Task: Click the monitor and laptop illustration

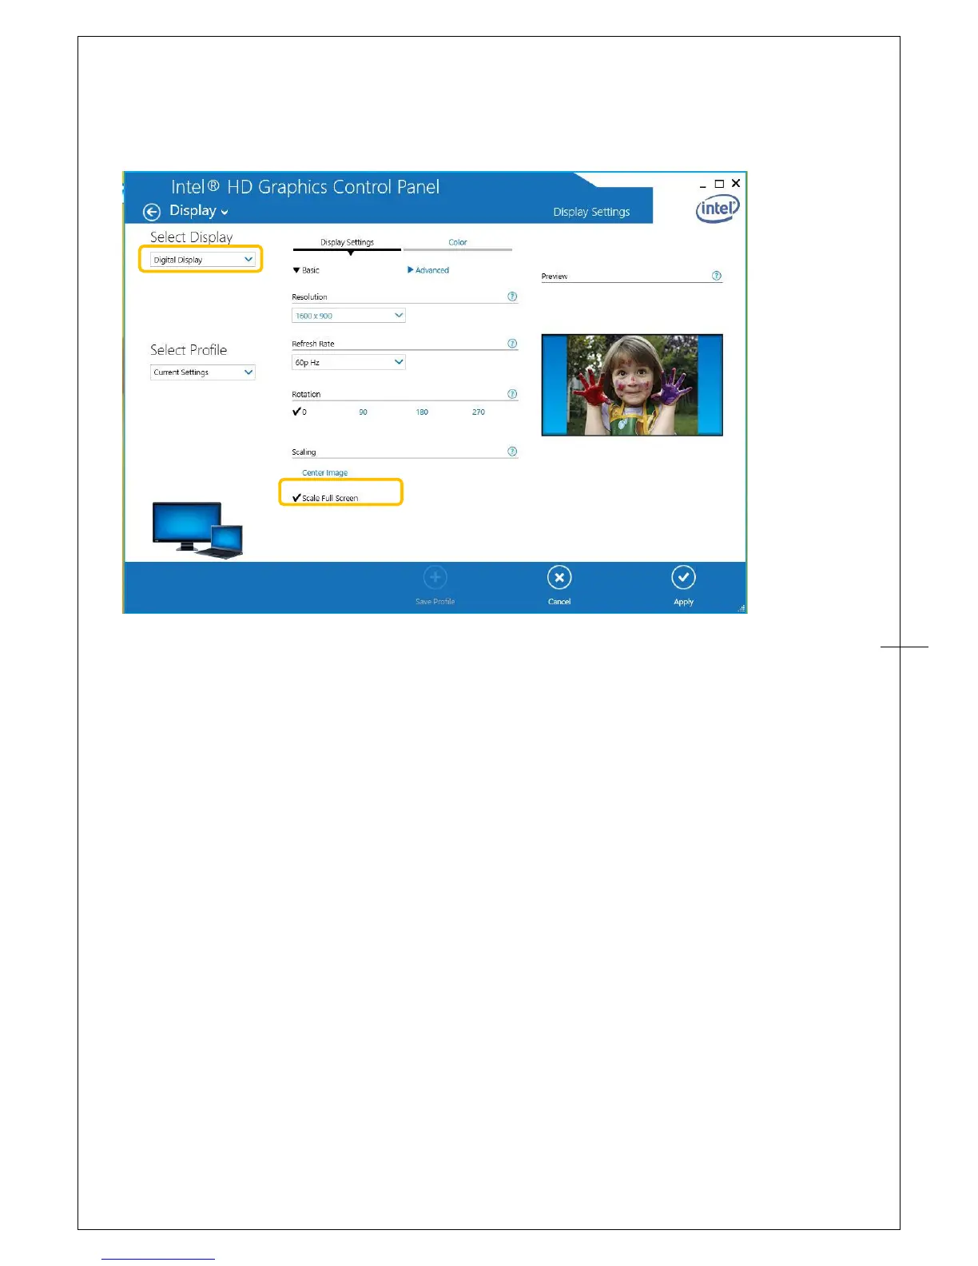Action: (x=197, y=531)
